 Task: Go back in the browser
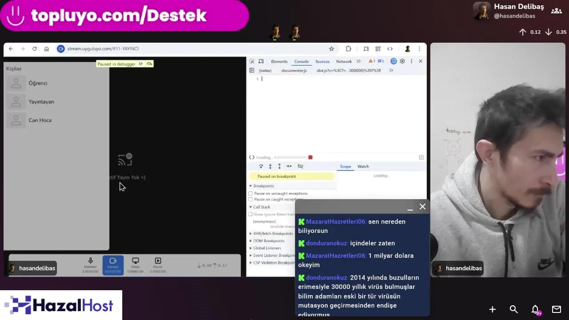(x=11, y=49)
